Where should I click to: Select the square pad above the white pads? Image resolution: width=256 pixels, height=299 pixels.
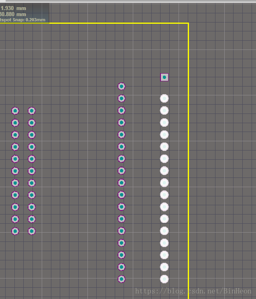click(164, 77)
